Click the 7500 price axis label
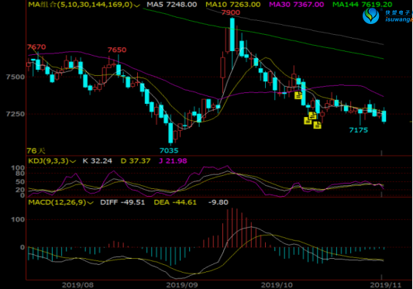 pyautogui.click(x=15, y=77)
